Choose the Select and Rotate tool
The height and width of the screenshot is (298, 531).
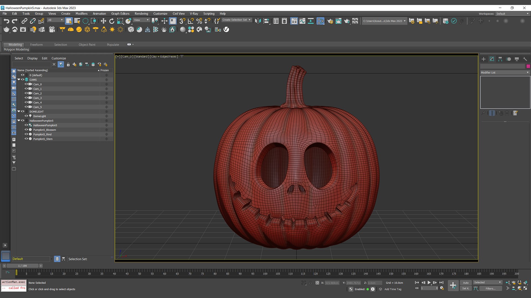click(112, 21)
